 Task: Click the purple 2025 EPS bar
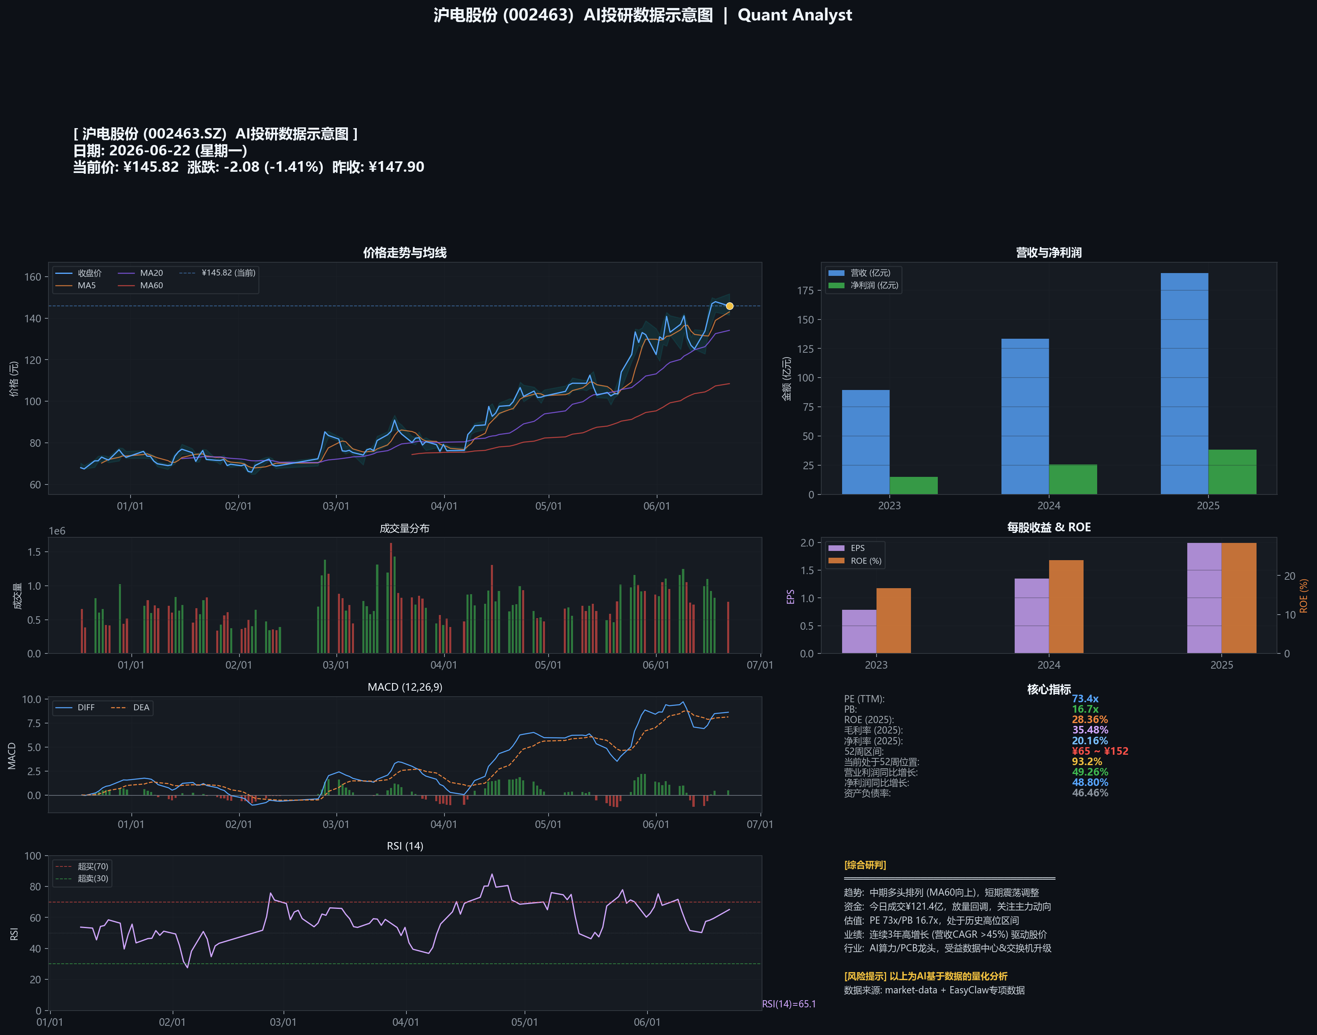[1204, 598]
